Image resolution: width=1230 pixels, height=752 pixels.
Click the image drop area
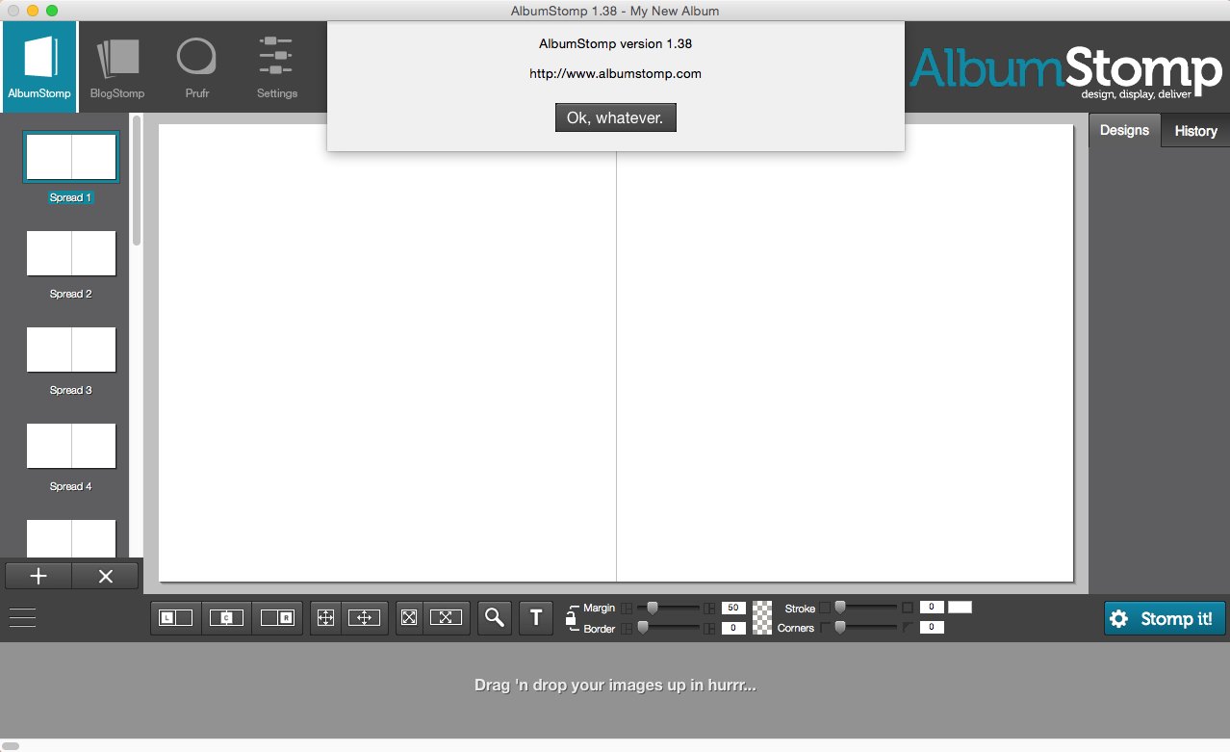point(615,689)
